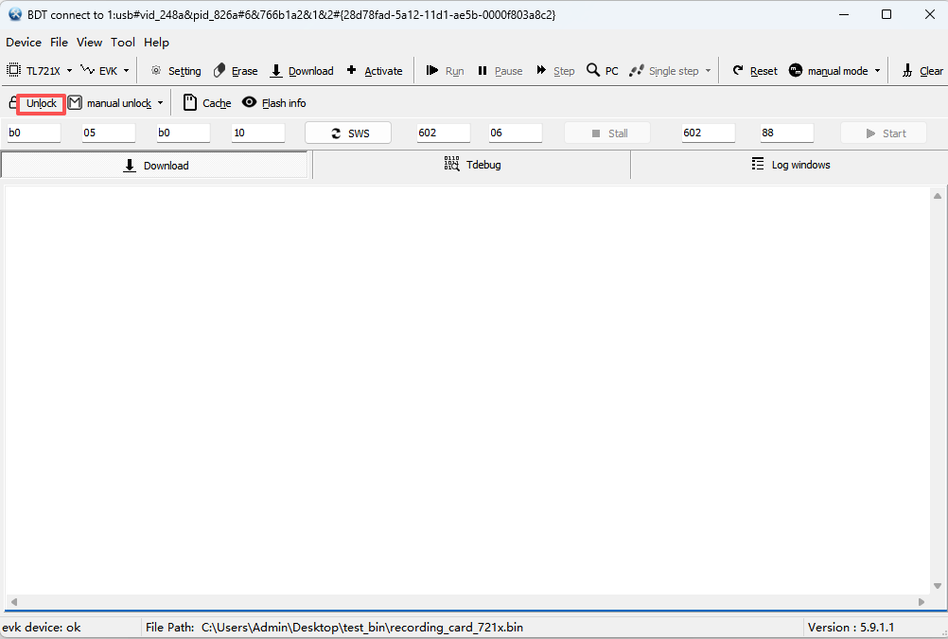Image resolution: width=948 pixels, height=639 pixels.
Task: Click the input field containing 10
Action: [x=258, y=133]
